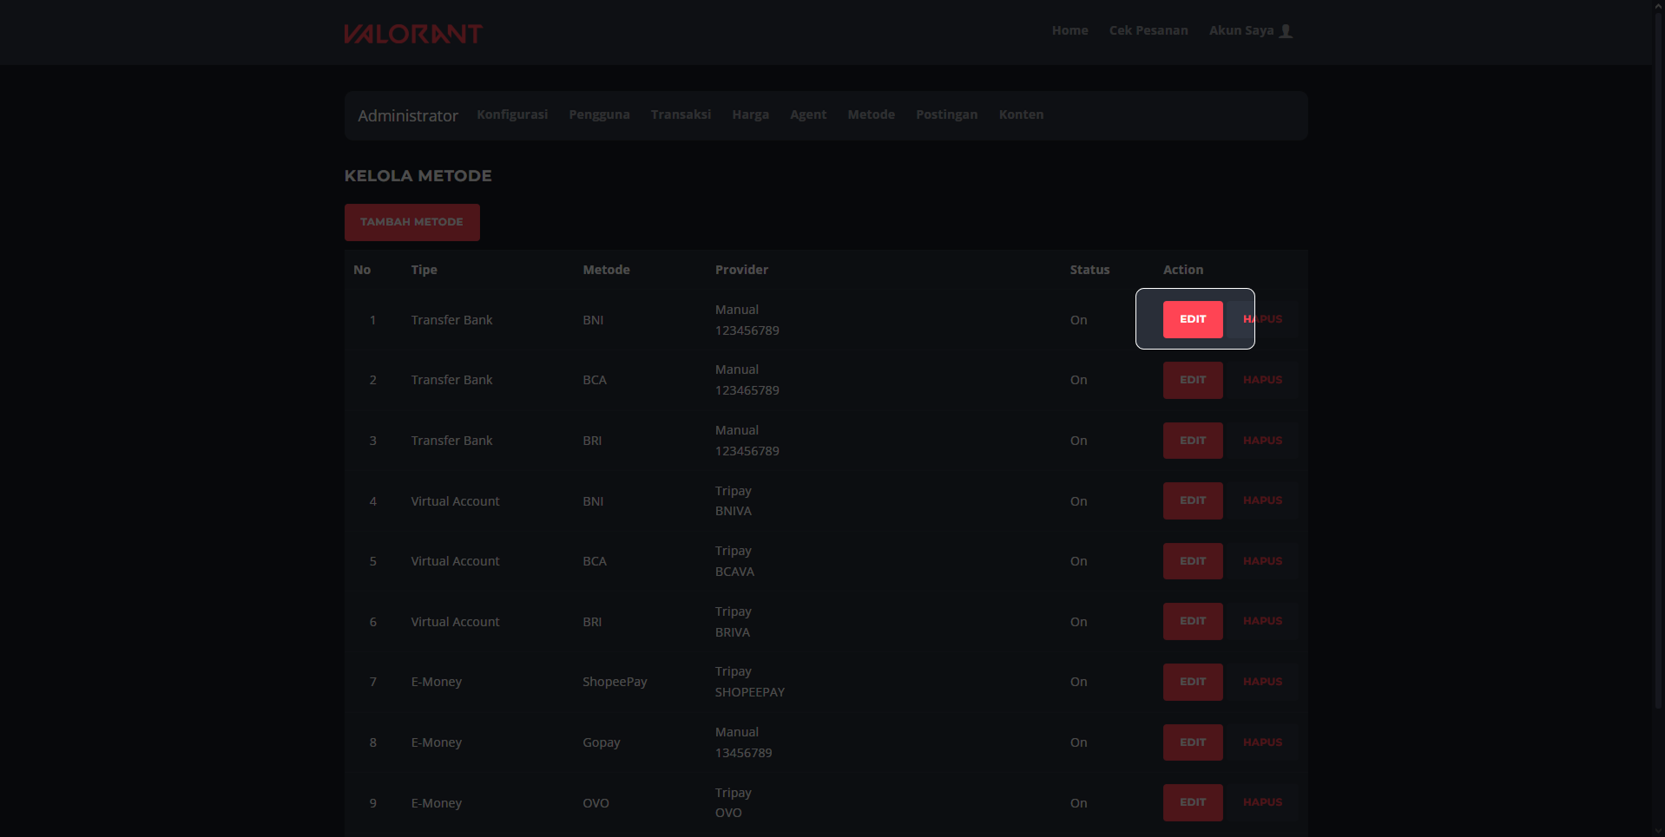Edit Transfer Bank BRI method
Viewport: 1665px width, 837px height.
[x=1193, y=441]
